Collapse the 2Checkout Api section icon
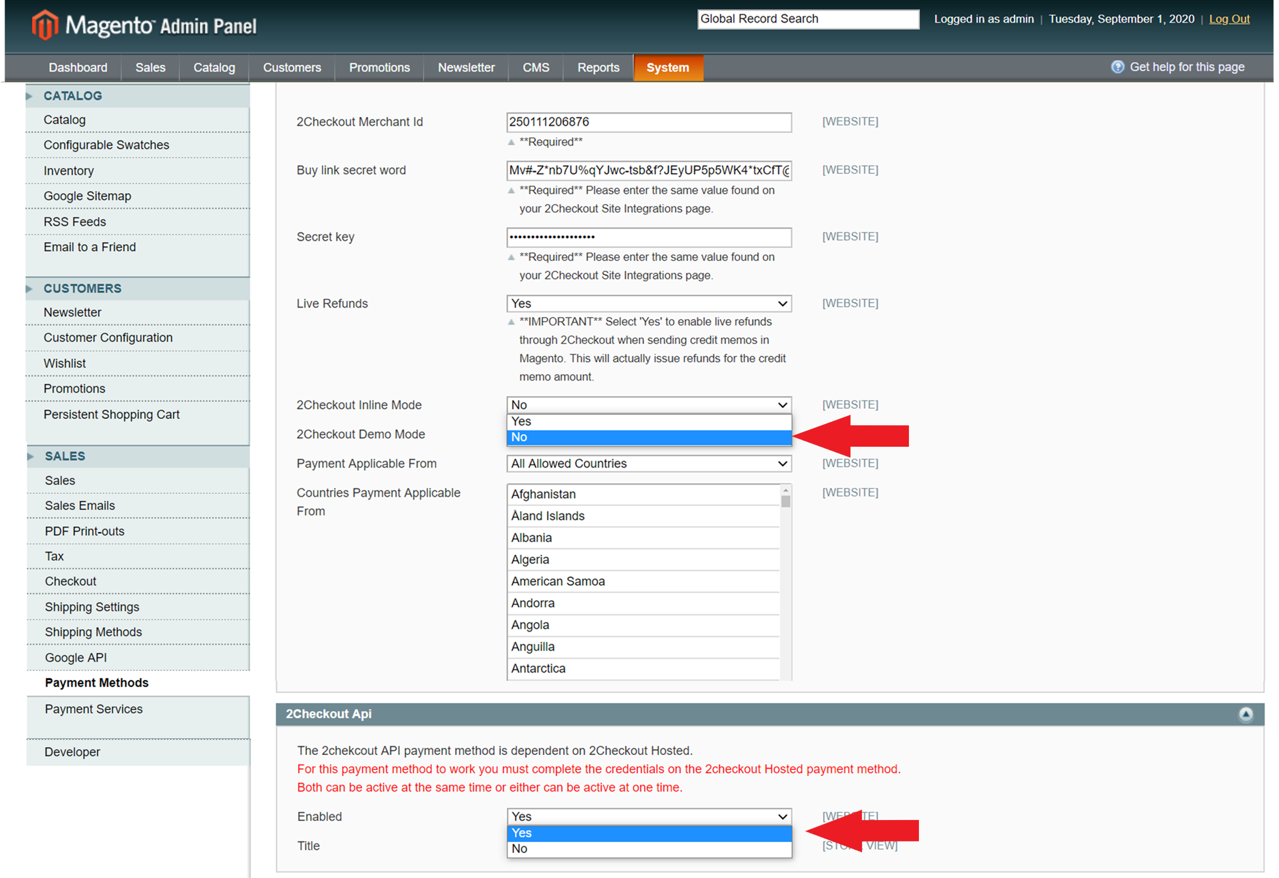This screenshot has height=878, width=1279. point(1246,715)
